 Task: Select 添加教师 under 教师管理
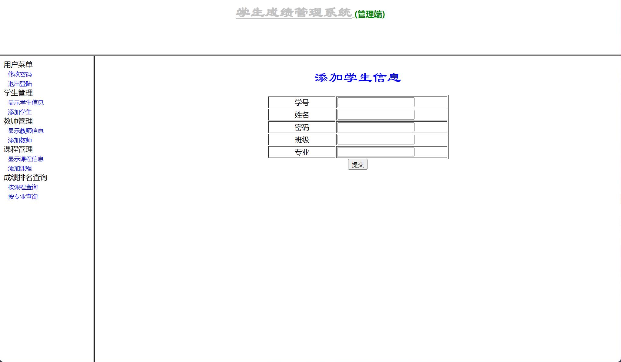(19, 140)
